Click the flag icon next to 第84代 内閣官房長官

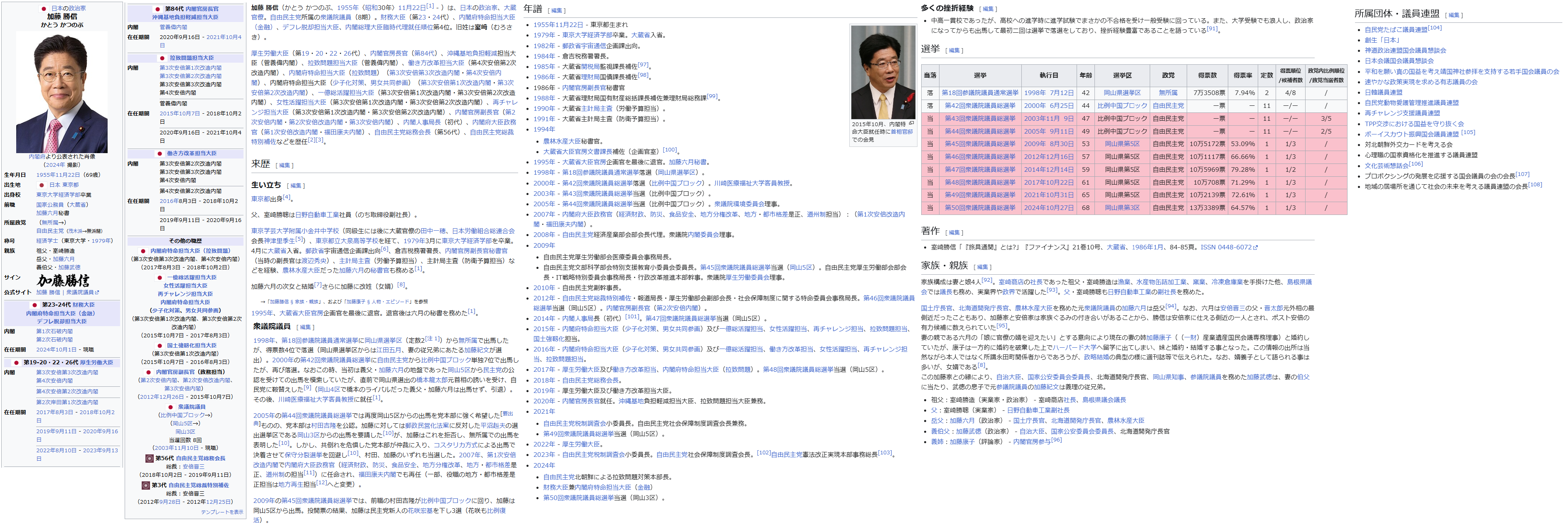pos(158,9)
